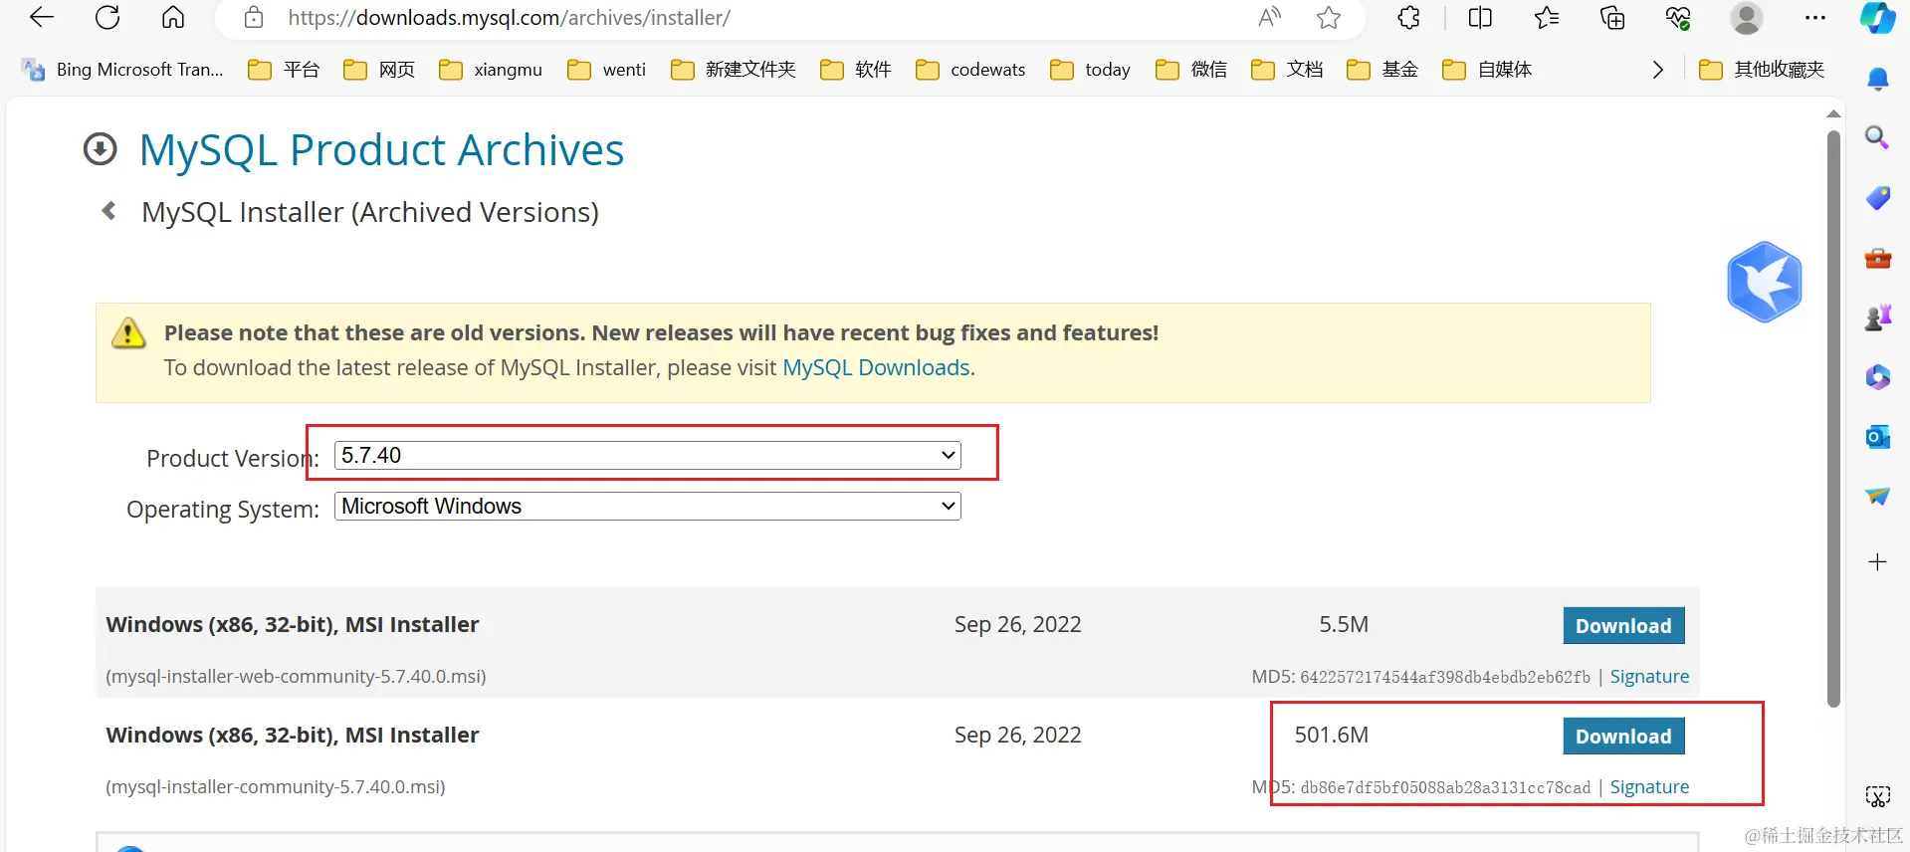Open the notification bell in the sidebar
Viewport: 1910px width, 852px height.
[1878, 79]
